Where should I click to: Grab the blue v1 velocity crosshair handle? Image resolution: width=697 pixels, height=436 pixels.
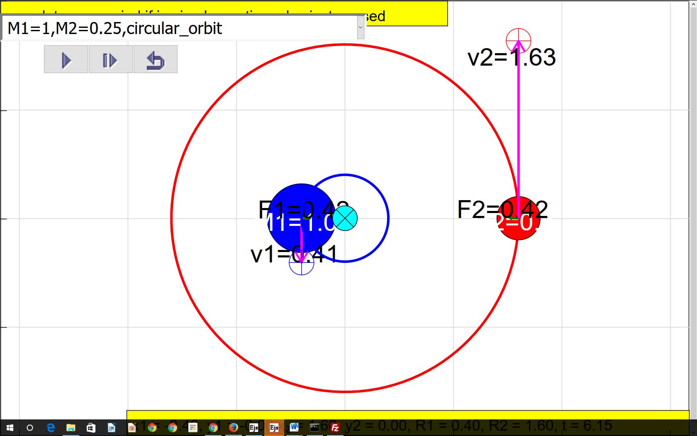301,262
